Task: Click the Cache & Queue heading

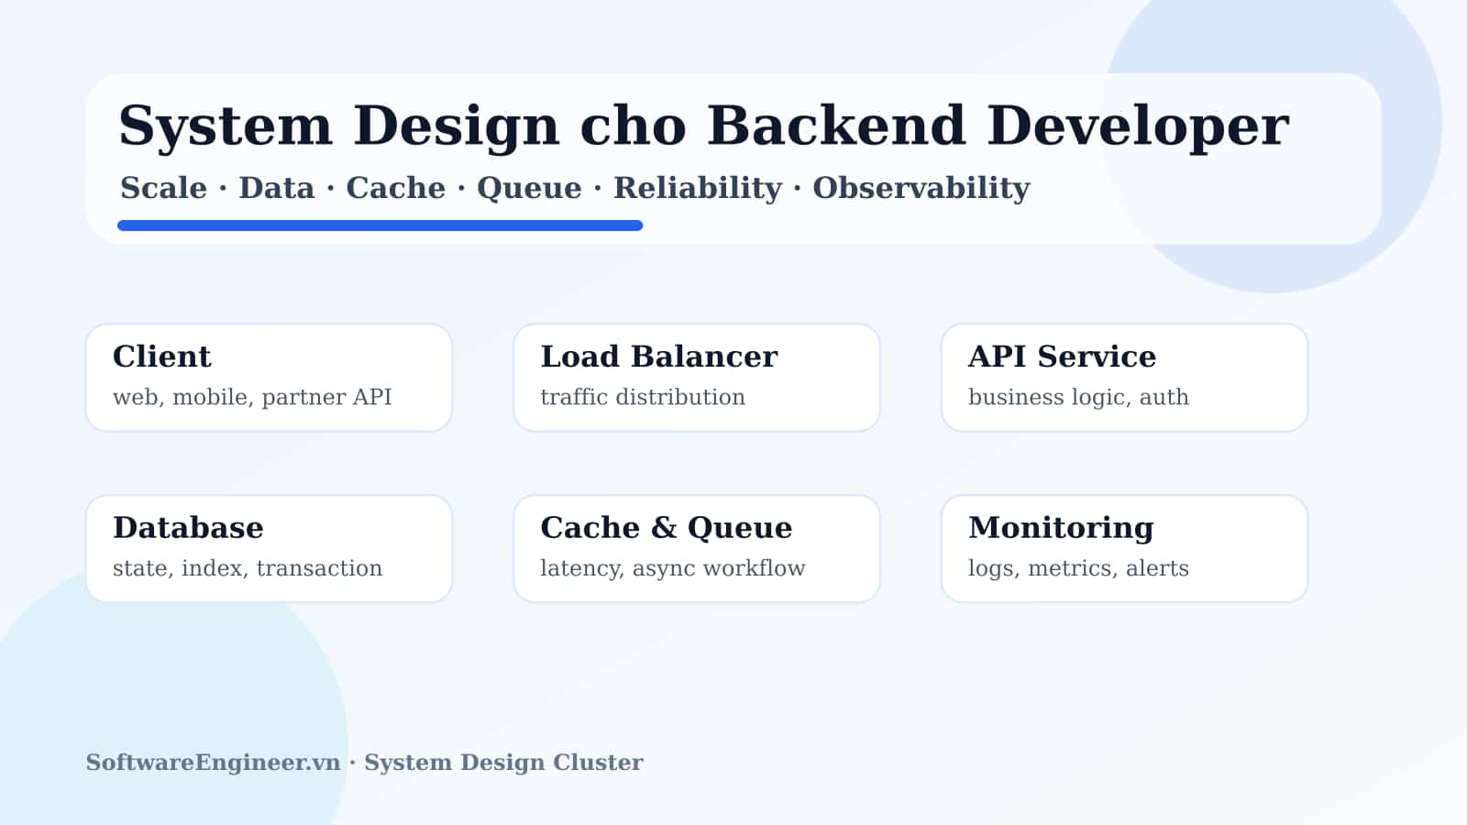Action: [667, 528]
